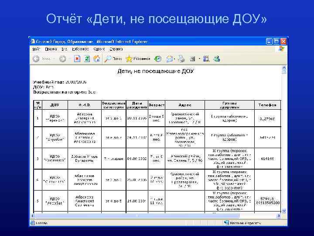Click the Ф.И.О. column header

(x=85, y=105)
